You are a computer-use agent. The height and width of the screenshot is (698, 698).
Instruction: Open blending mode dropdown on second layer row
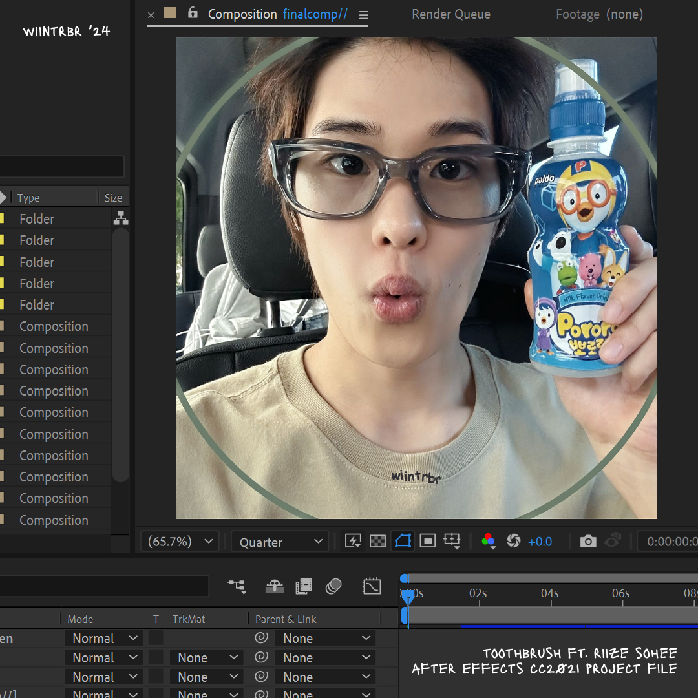click(x=104, y=657)
